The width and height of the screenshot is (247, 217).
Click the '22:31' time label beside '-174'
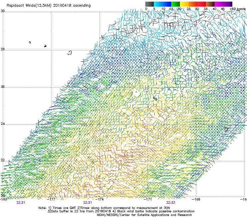[x=87, y=203]
